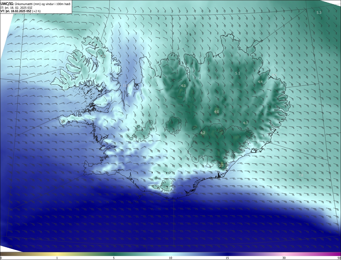Click the 5.3 value label on the map
This screenshot has width=341, height=260.
(319, 12)
